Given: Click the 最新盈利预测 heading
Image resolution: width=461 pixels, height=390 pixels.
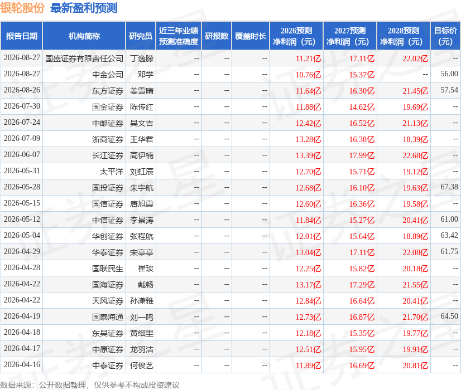Looking at the screenshot, I should (84, 8).
